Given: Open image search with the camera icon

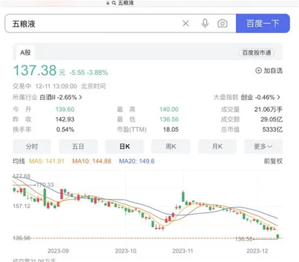Looking at the screenshot, I should 223,23.
